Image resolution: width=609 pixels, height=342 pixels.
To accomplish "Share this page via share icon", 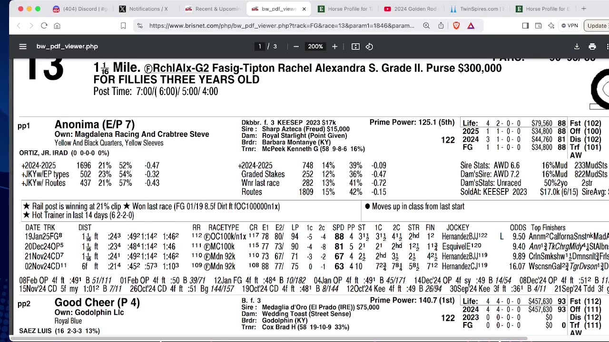I will click(x=441, y=26).
